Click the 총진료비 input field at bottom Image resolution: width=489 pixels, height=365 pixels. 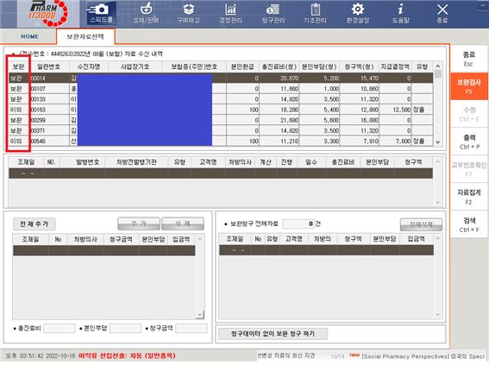tap(60, 328)
